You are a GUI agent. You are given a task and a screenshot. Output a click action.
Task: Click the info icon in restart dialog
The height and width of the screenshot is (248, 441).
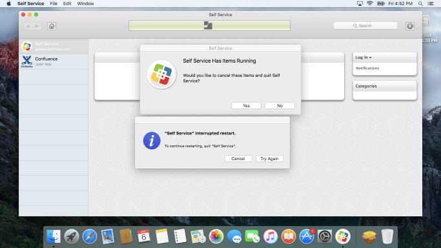[x=152, y=141]
